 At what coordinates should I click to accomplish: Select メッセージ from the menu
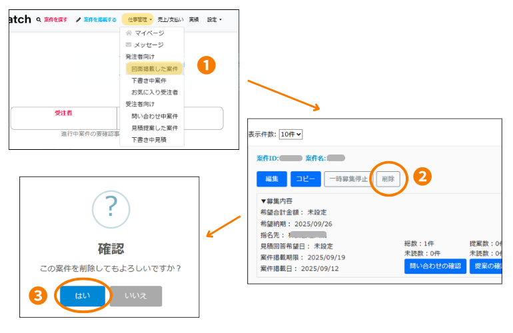tap(149, 45)
